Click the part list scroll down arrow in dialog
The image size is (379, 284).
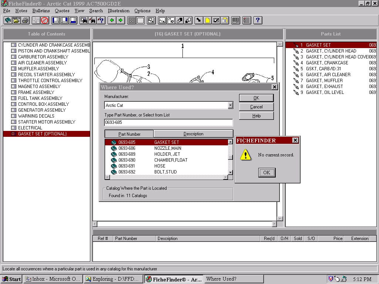(230, 172)
